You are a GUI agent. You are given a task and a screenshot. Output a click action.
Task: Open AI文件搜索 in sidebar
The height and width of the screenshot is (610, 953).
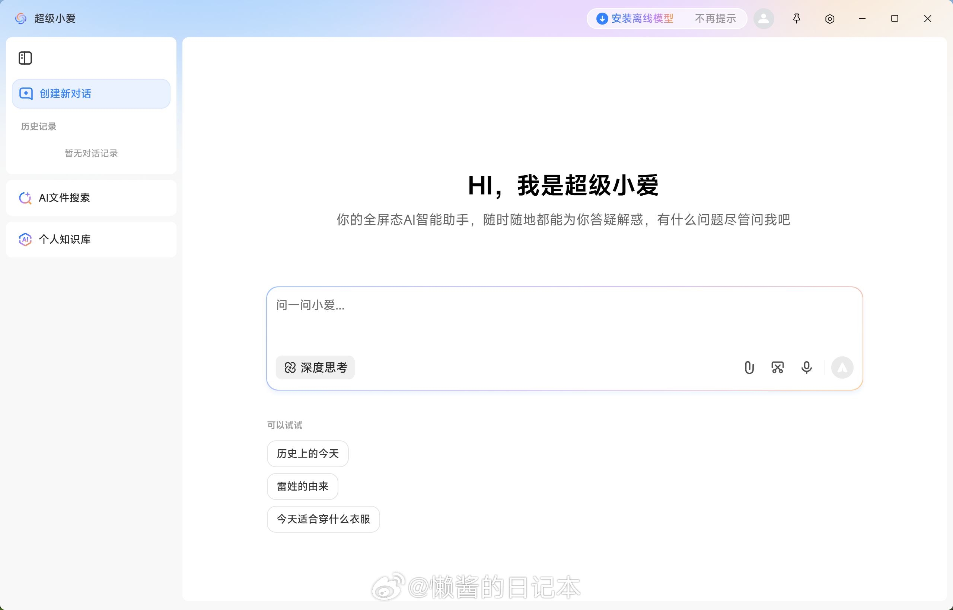[91, 198]
